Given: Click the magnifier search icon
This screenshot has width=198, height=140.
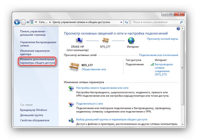Looking at the screenshot, I should coord(181,22).
